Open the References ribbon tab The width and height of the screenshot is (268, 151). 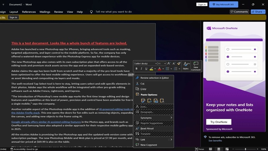[29, 12]
